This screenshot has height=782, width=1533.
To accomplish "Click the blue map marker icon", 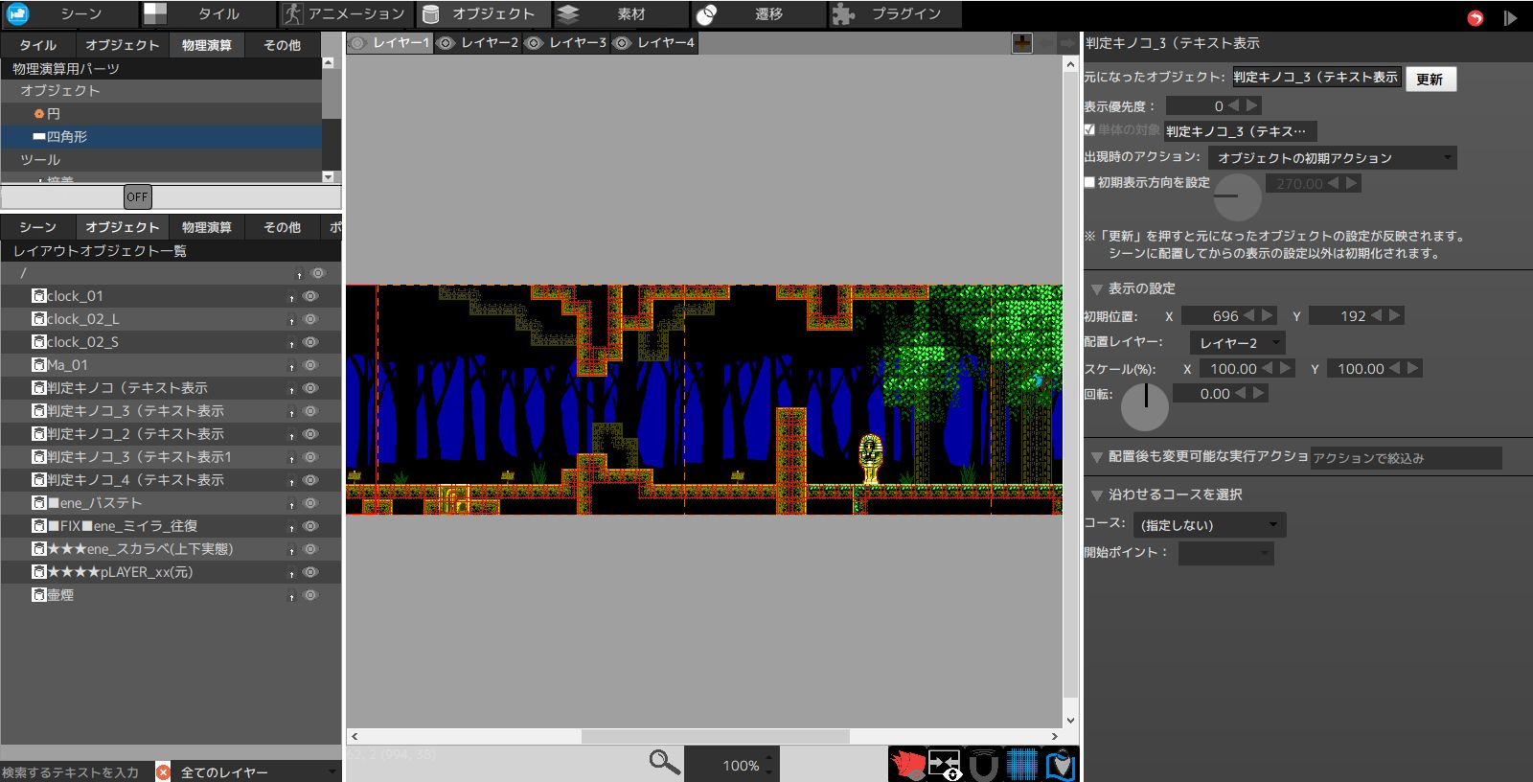I will pos(1061,765).
